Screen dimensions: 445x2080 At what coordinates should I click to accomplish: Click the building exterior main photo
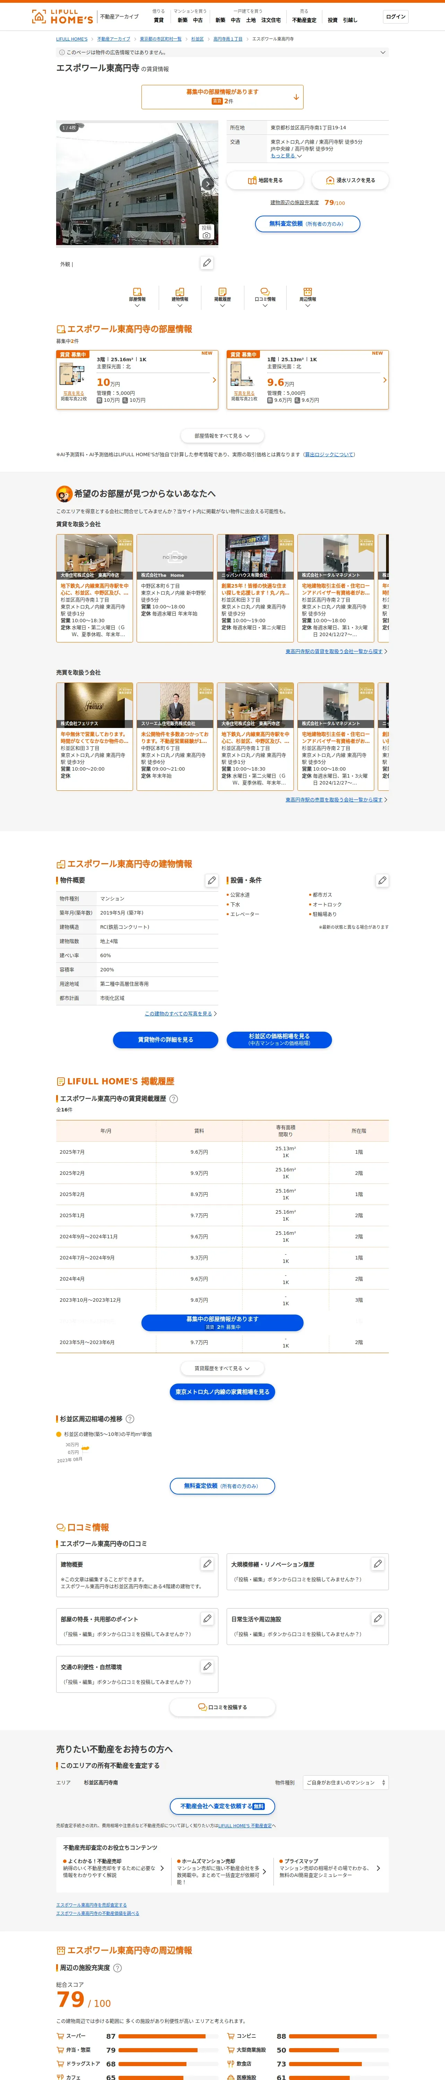pyautogui.click(x=137, y=183)
